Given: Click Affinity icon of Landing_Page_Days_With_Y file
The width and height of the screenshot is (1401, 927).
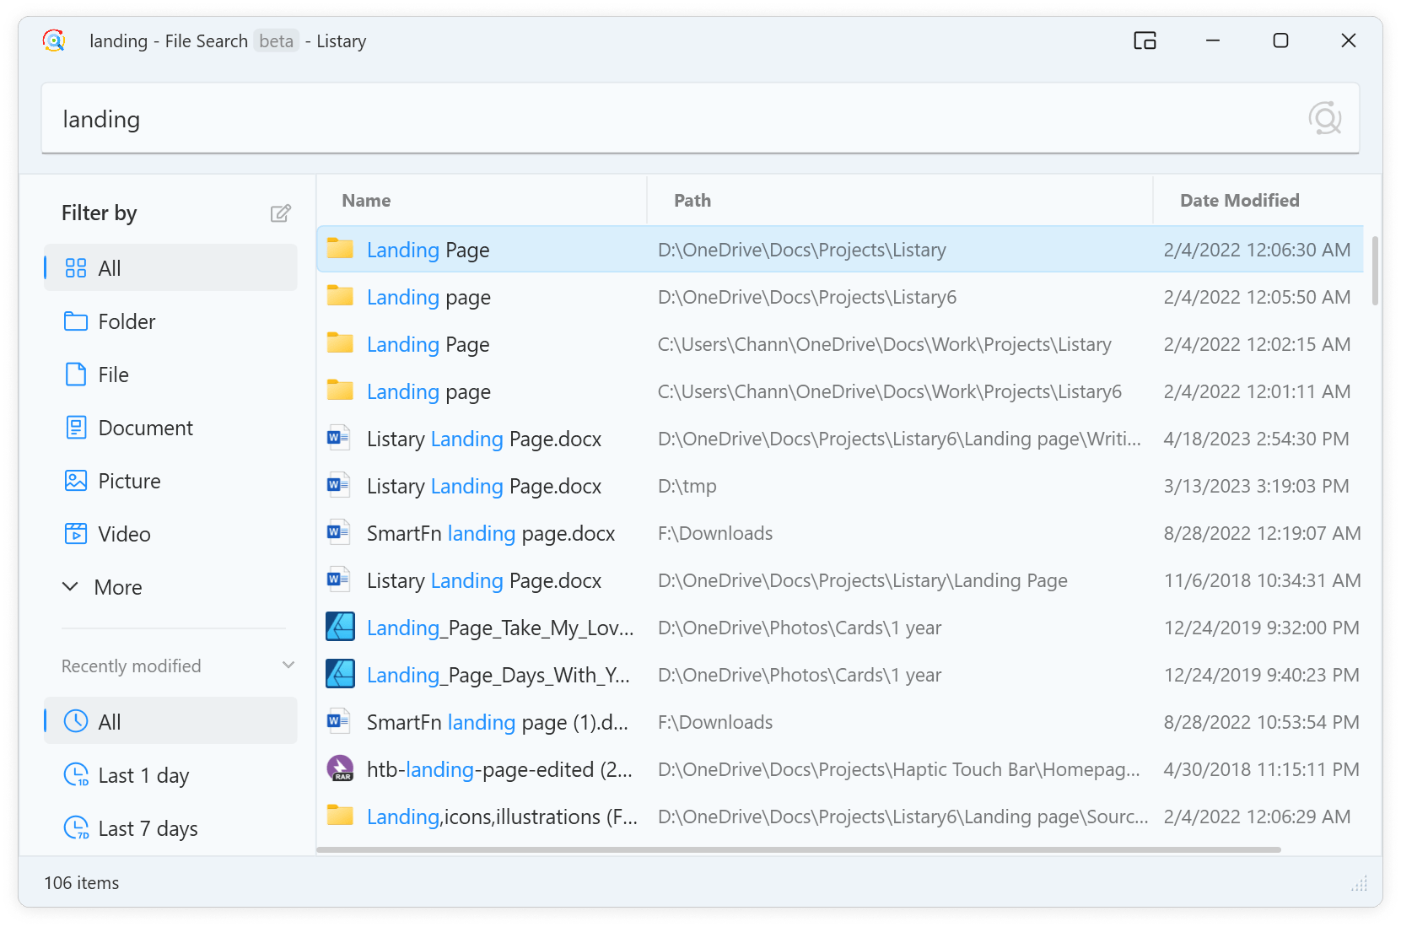Looking at the screenshot, I should pos(340,674).
